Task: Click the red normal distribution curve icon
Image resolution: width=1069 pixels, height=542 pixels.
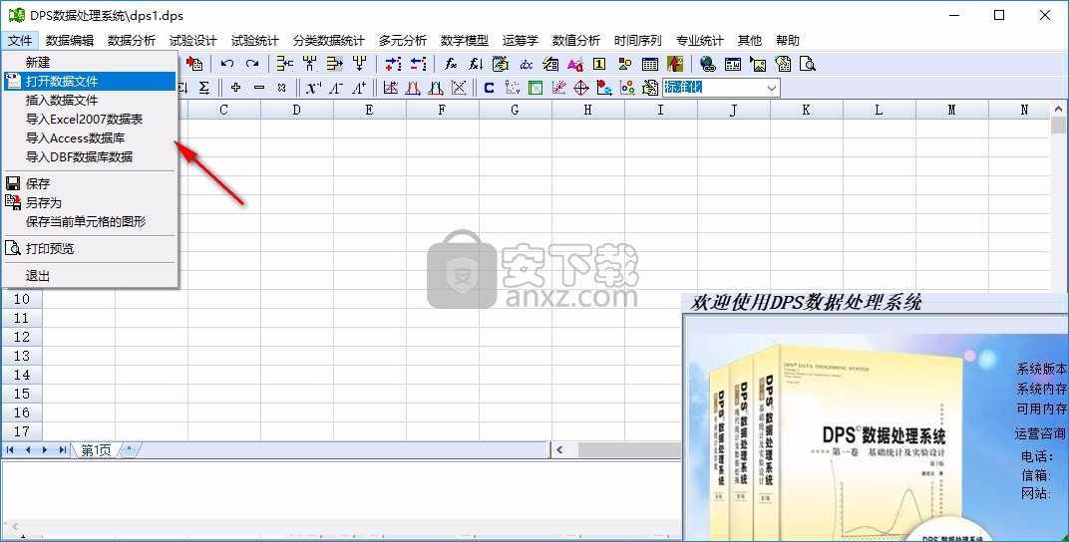Action: [413, 87]
